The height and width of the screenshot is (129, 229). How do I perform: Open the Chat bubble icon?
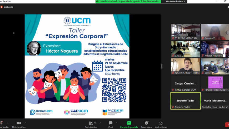click(x=111, y=123)
